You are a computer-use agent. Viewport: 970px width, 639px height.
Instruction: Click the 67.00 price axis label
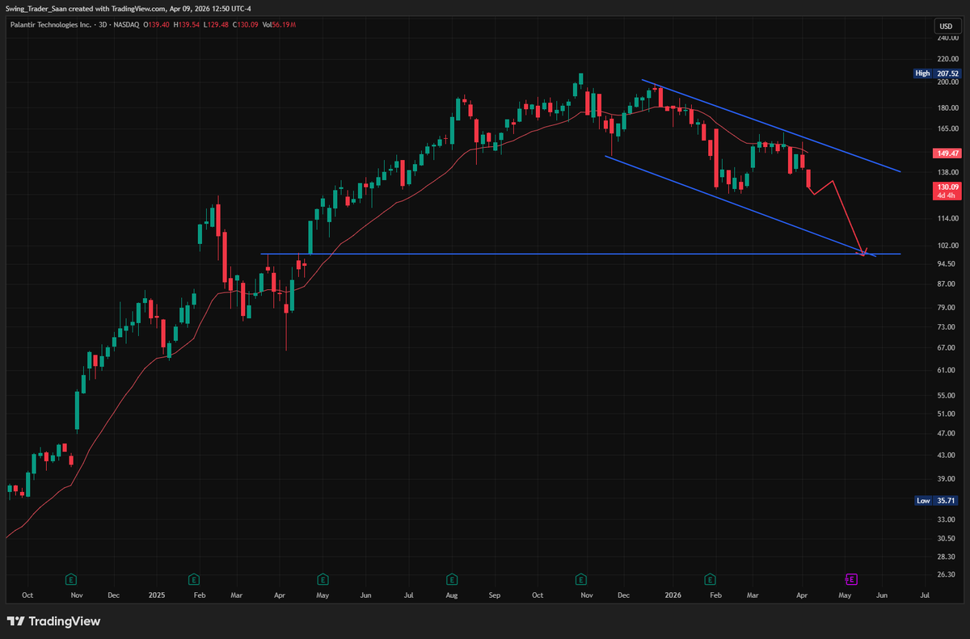coord(947,348)
